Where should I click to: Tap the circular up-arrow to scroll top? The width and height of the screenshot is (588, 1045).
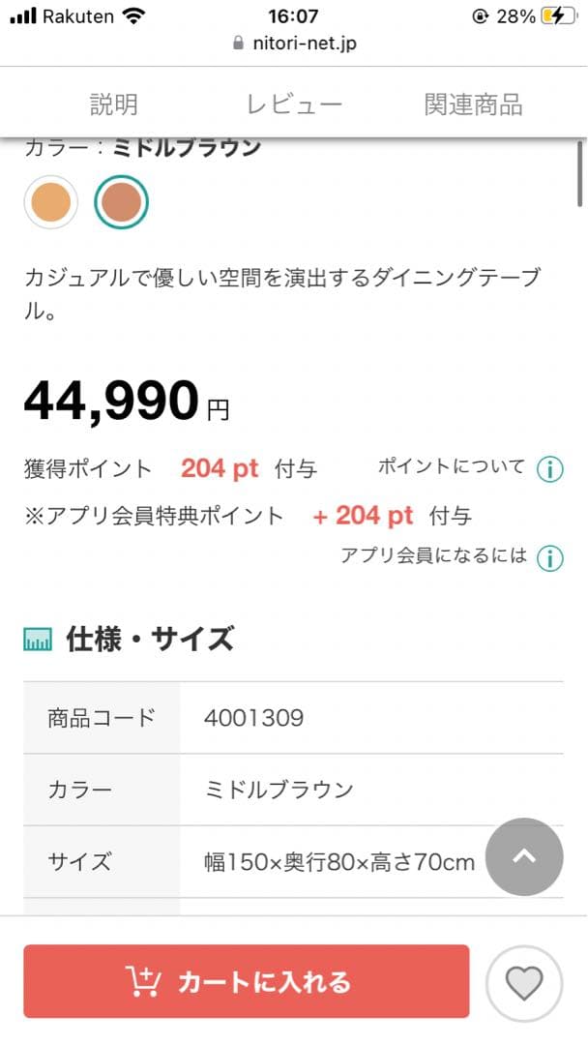(524, 857)
